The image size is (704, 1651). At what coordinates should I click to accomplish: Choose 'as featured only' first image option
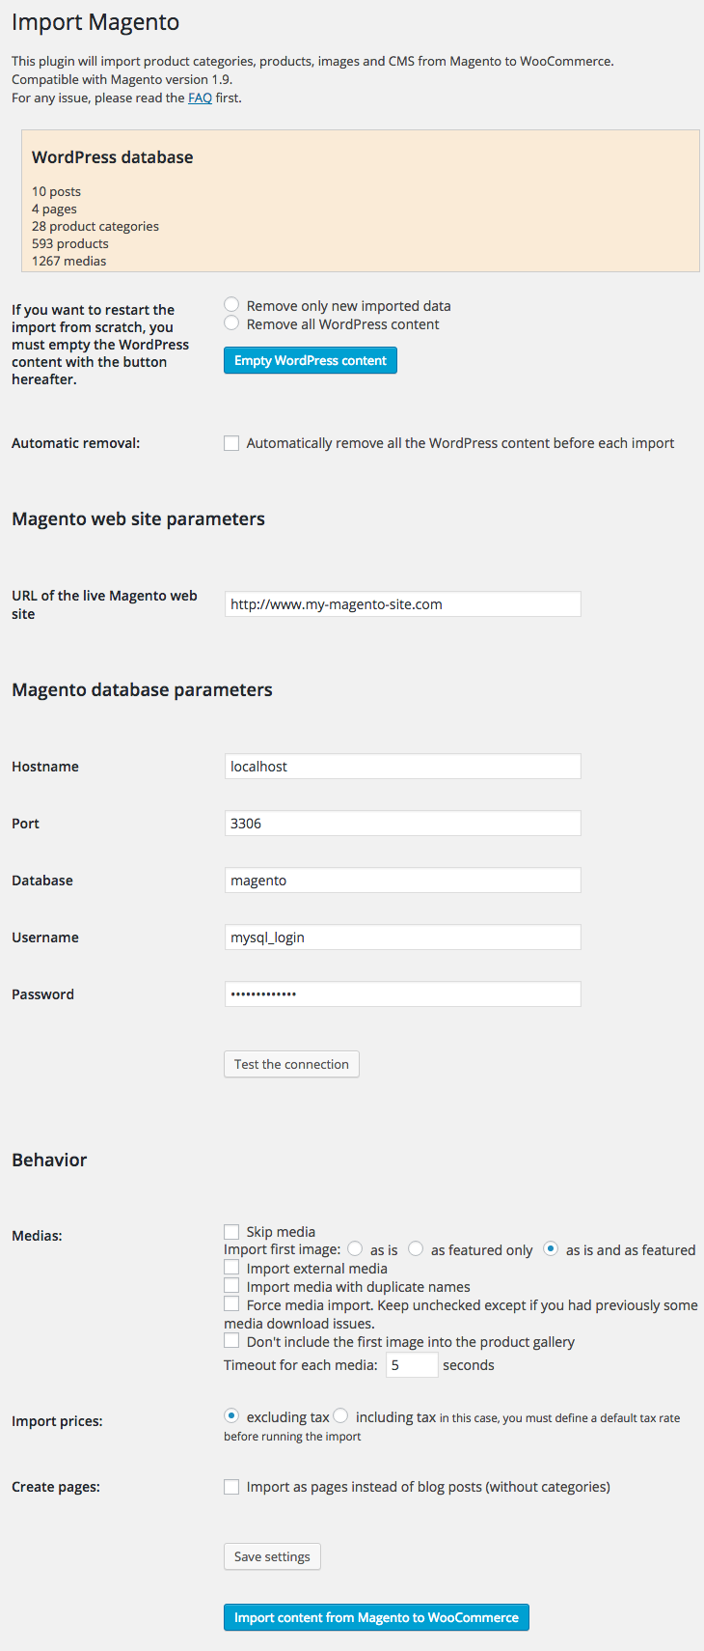416,1249
